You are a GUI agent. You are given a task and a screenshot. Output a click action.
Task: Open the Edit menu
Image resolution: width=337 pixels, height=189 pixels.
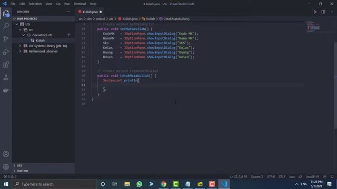coord(22,4)
